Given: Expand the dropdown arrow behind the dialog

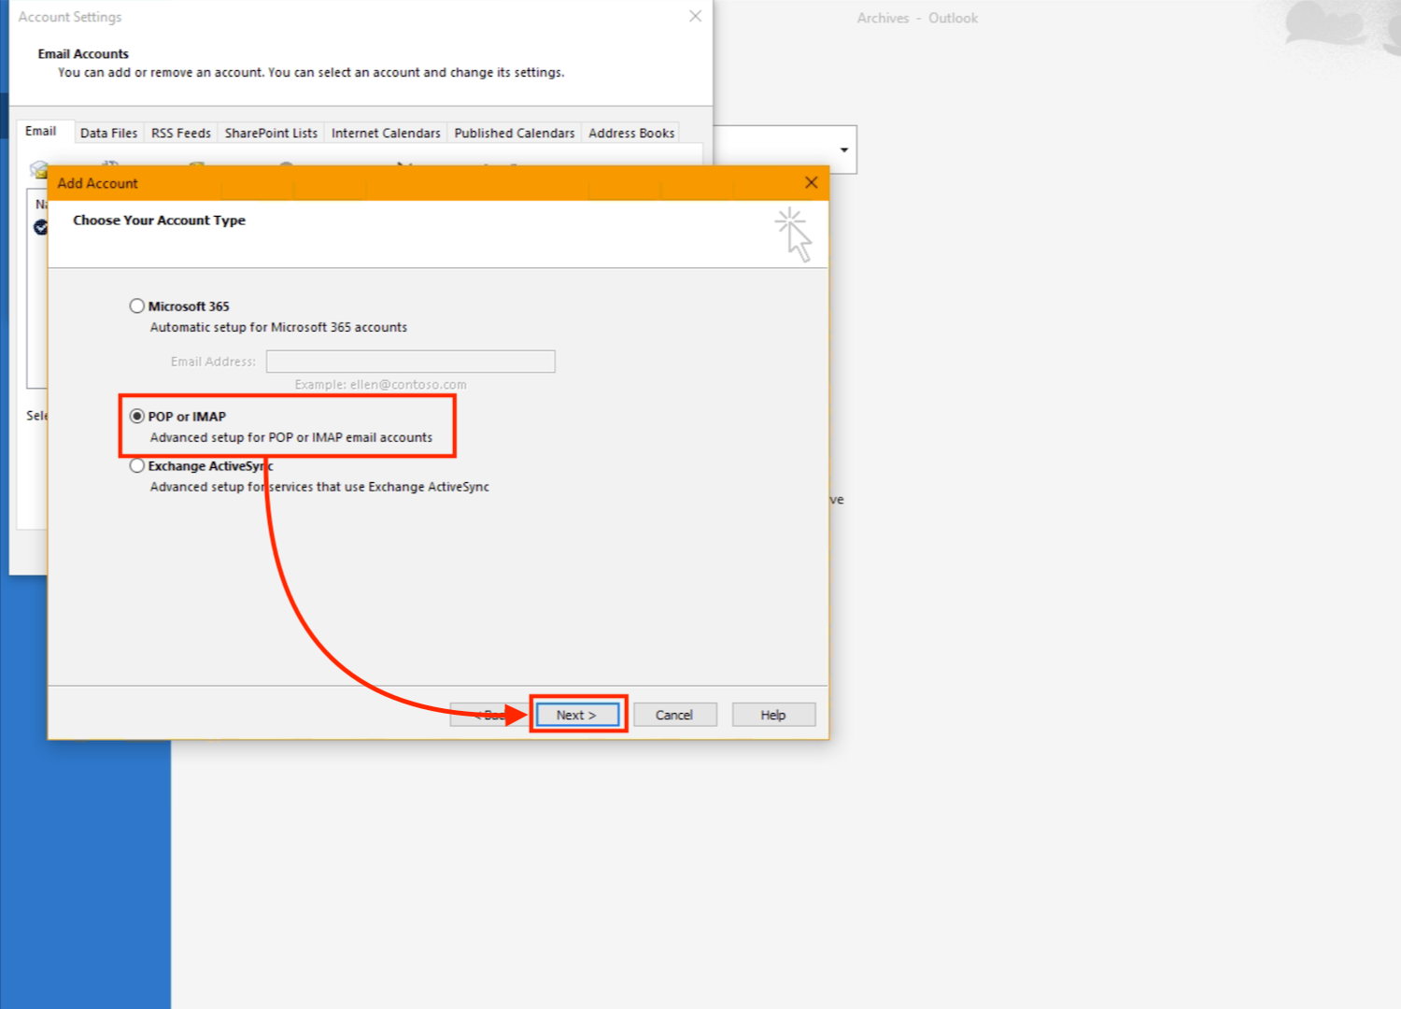Looking at the screenshot, I should pyautogui.click(x=843, y=150).
